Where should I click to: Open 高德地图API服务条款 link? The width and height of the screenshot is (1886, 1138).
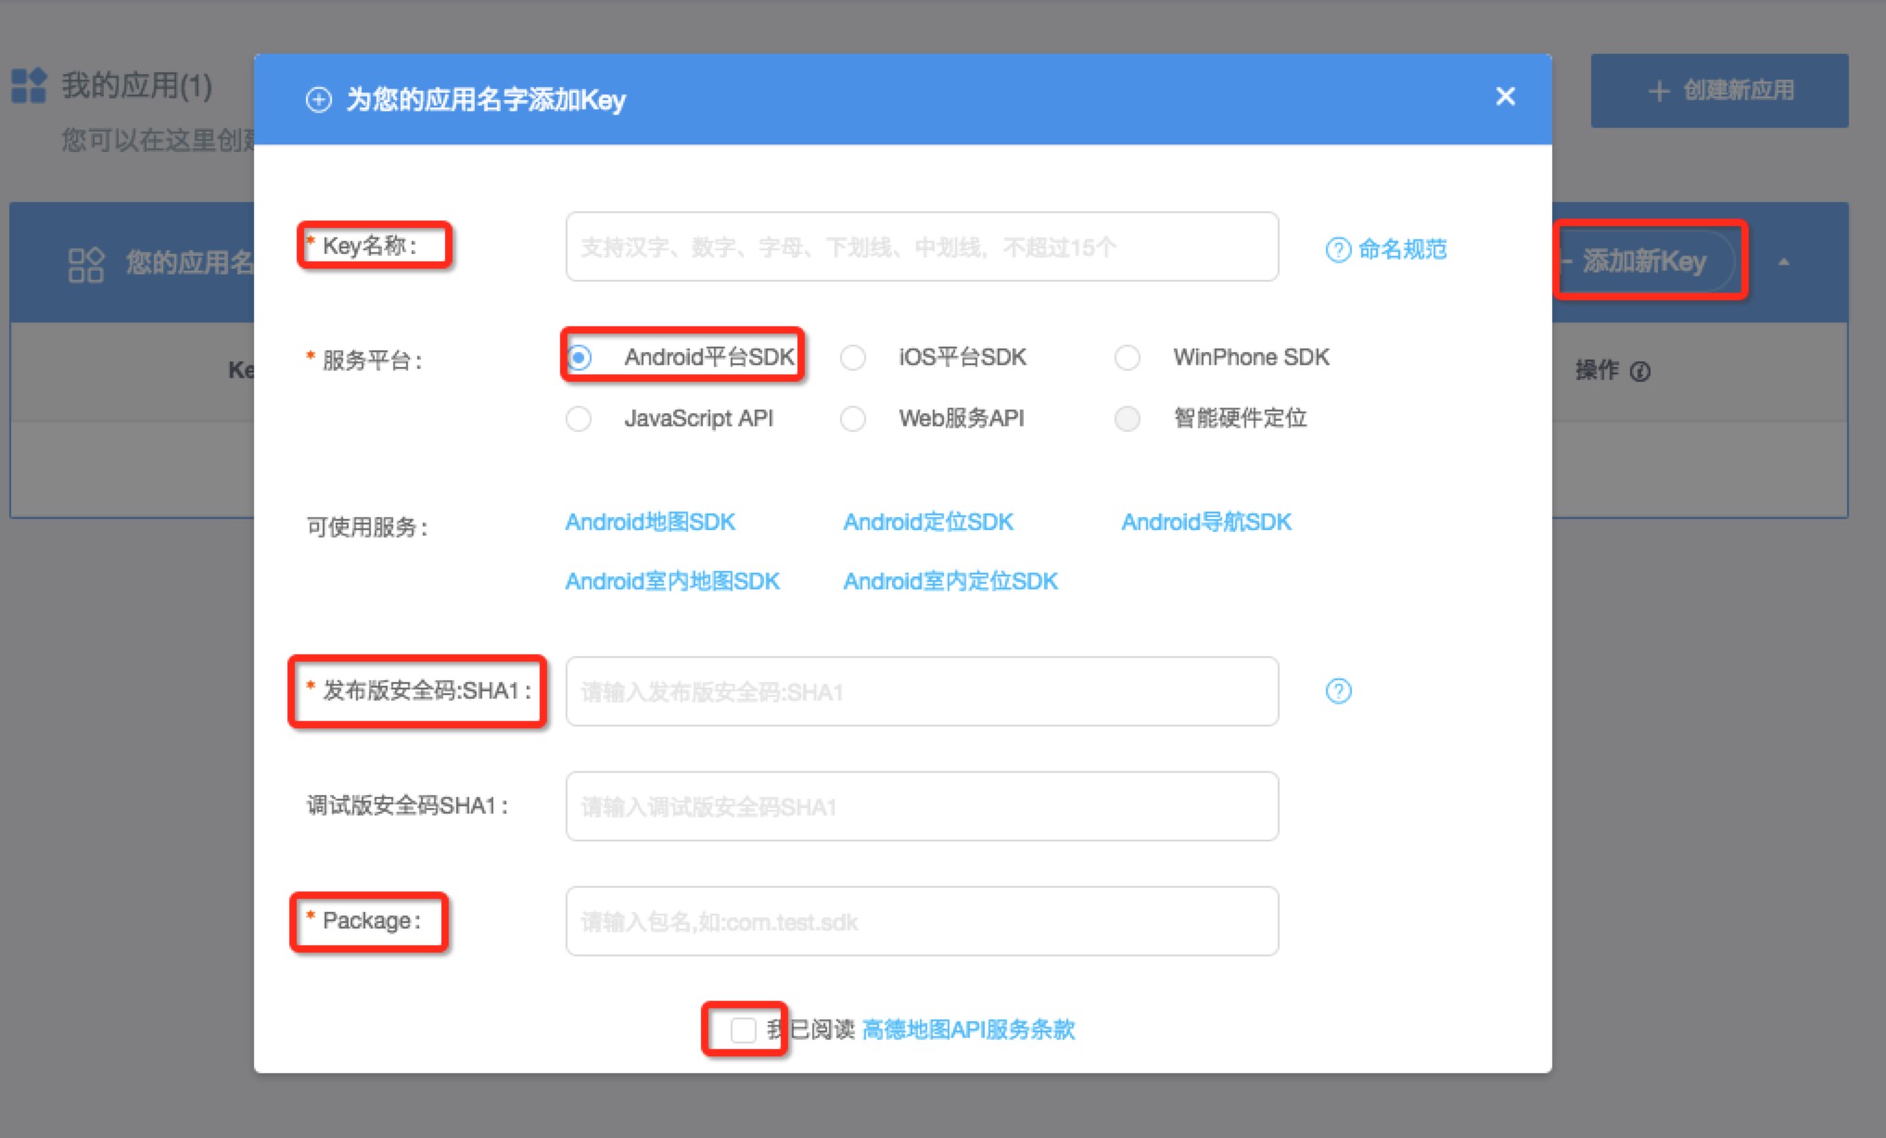coord(968,1030)
